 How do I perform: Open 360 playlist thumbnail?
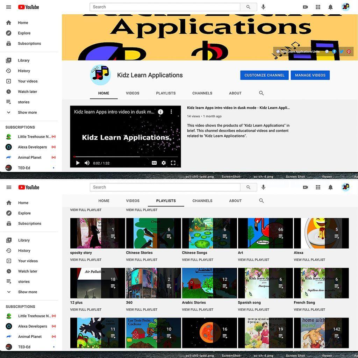(x=153, y=283)
